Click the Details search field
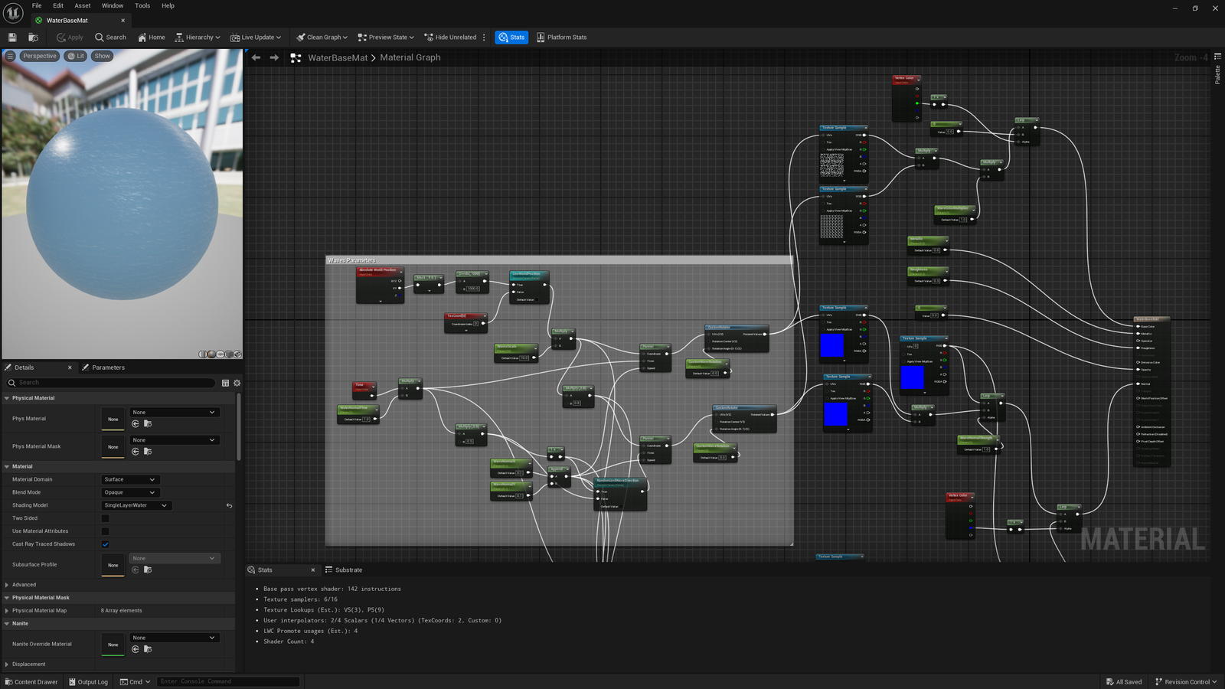Image resolution: width=1225 pixels, height=689 pixels. [115, 383]
